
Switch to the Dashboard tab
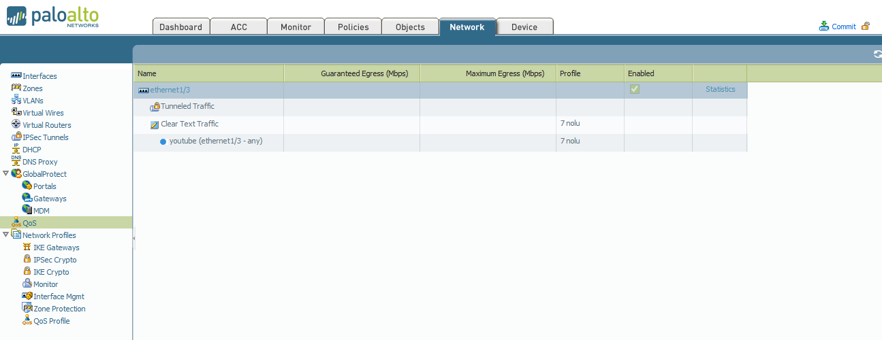(180, 27)
